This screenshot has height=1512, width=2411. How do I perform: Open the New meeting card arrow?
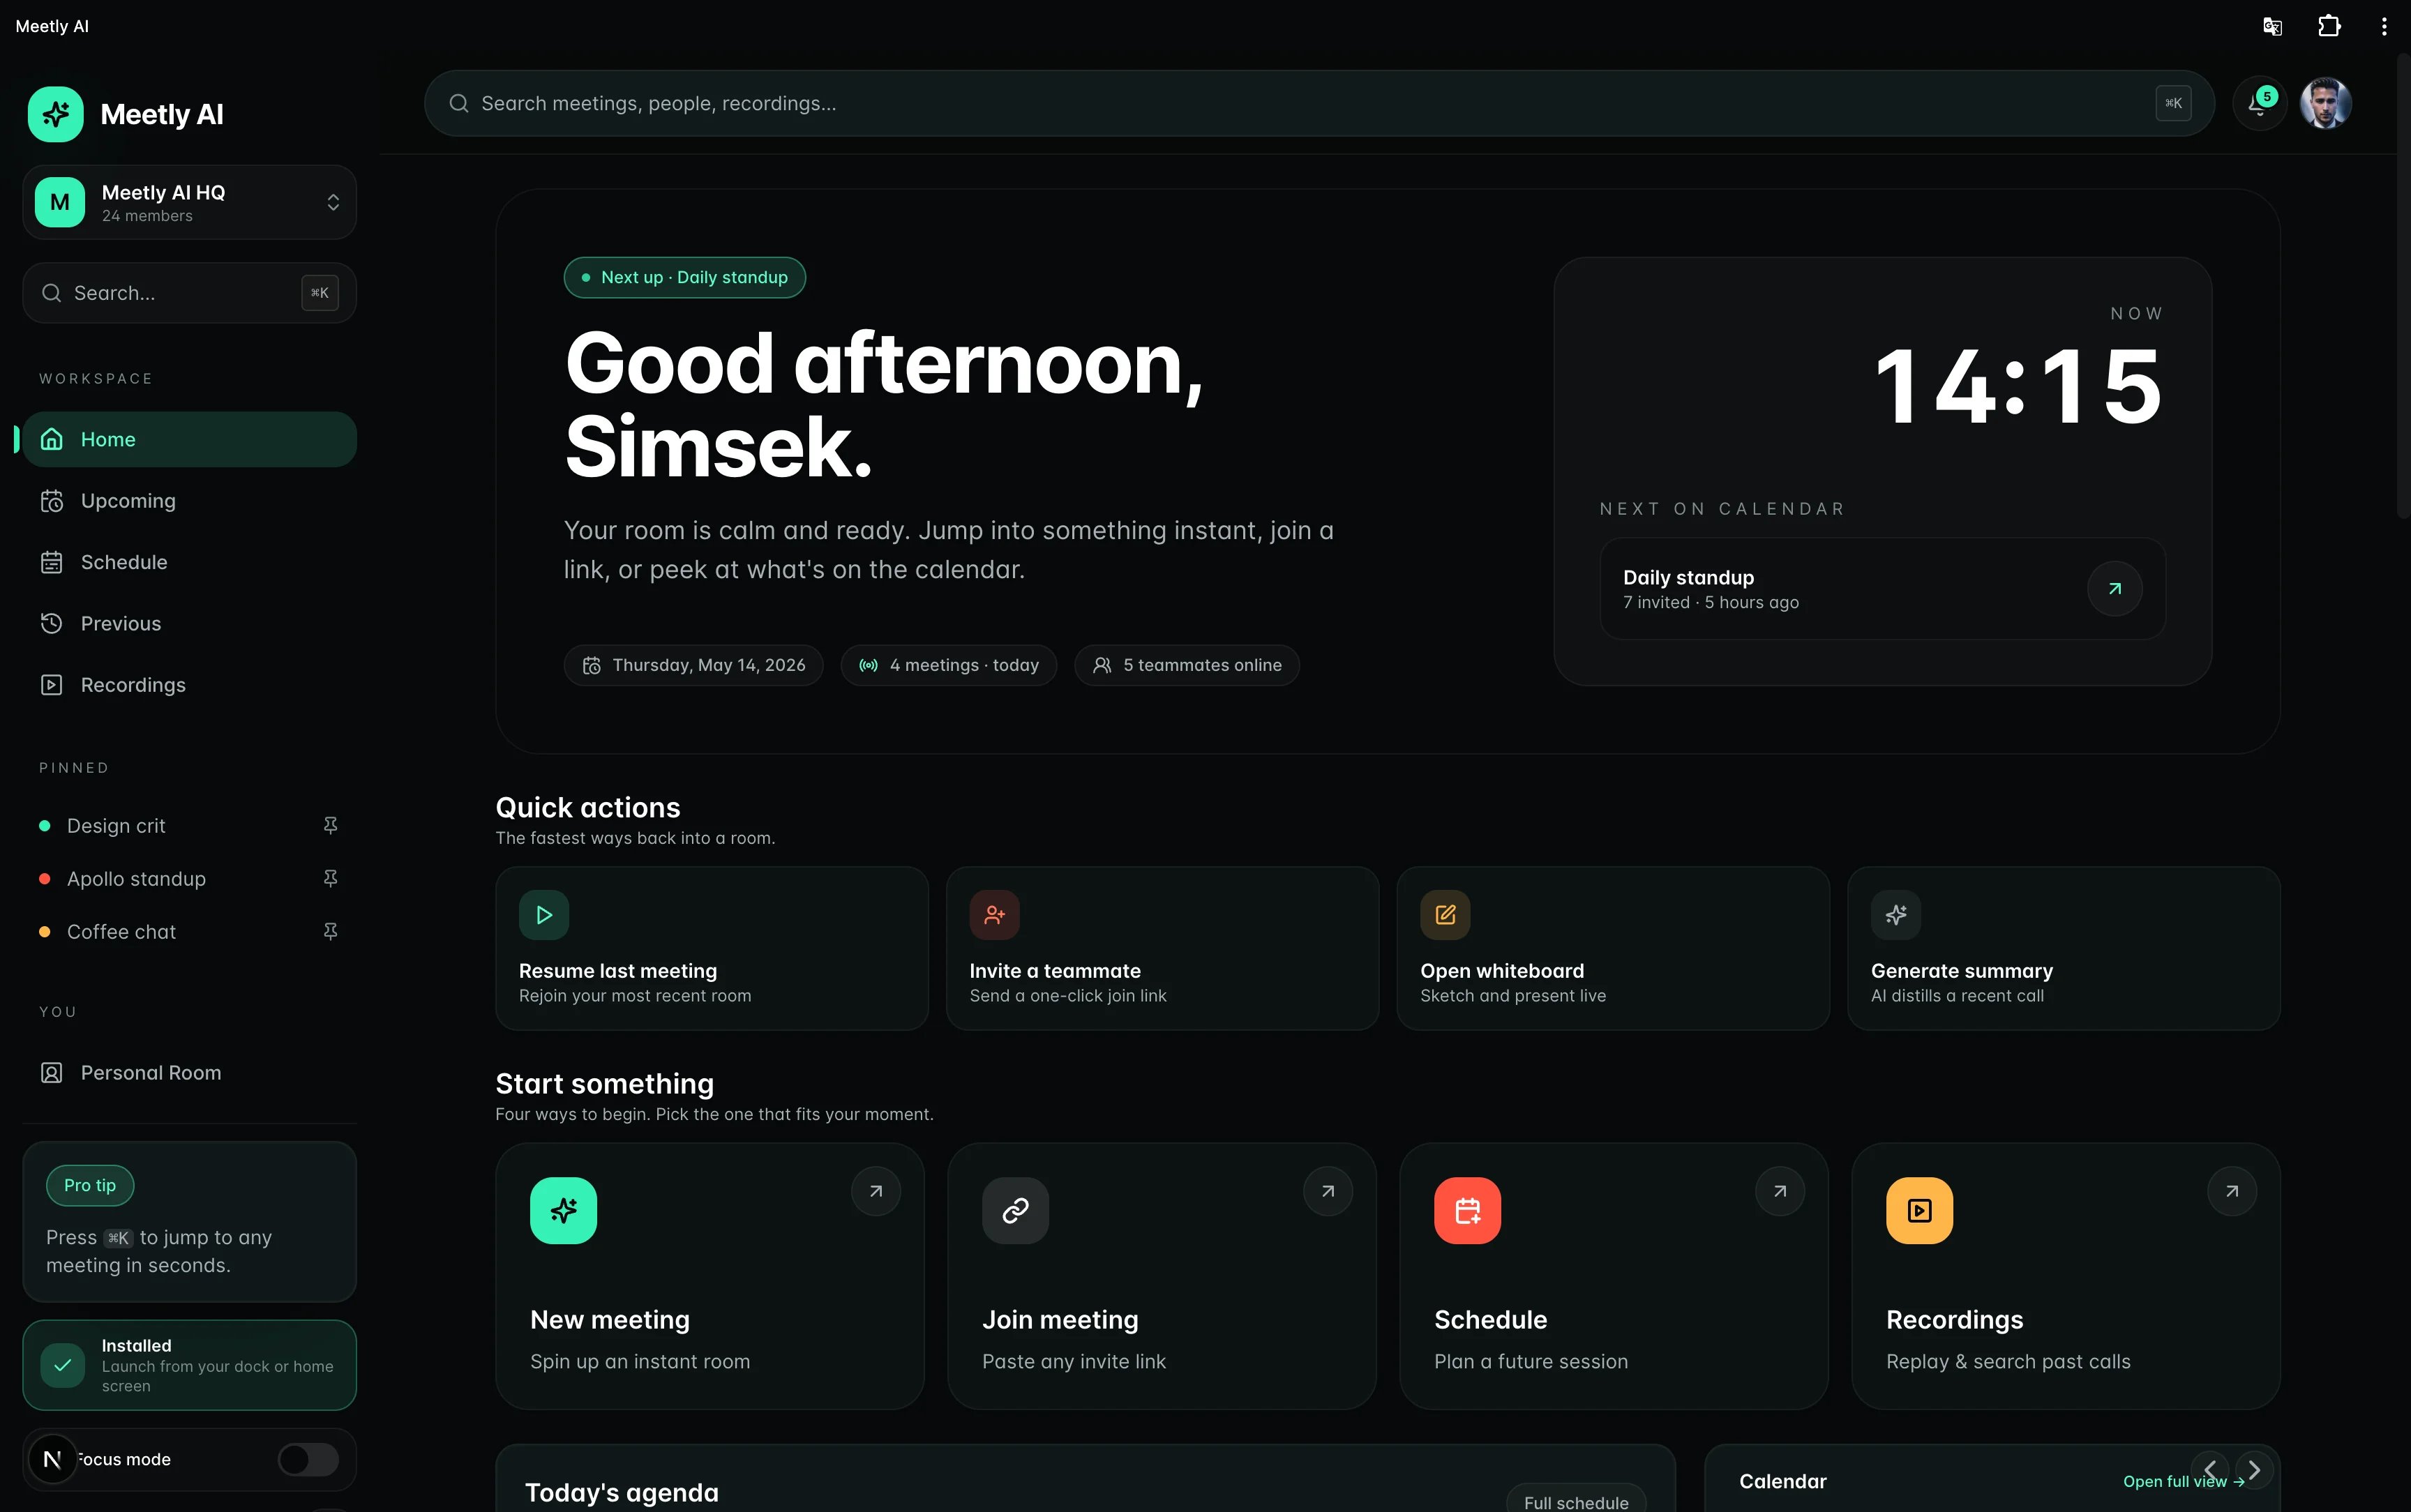pyautogui.click(x=876, y=1191)
